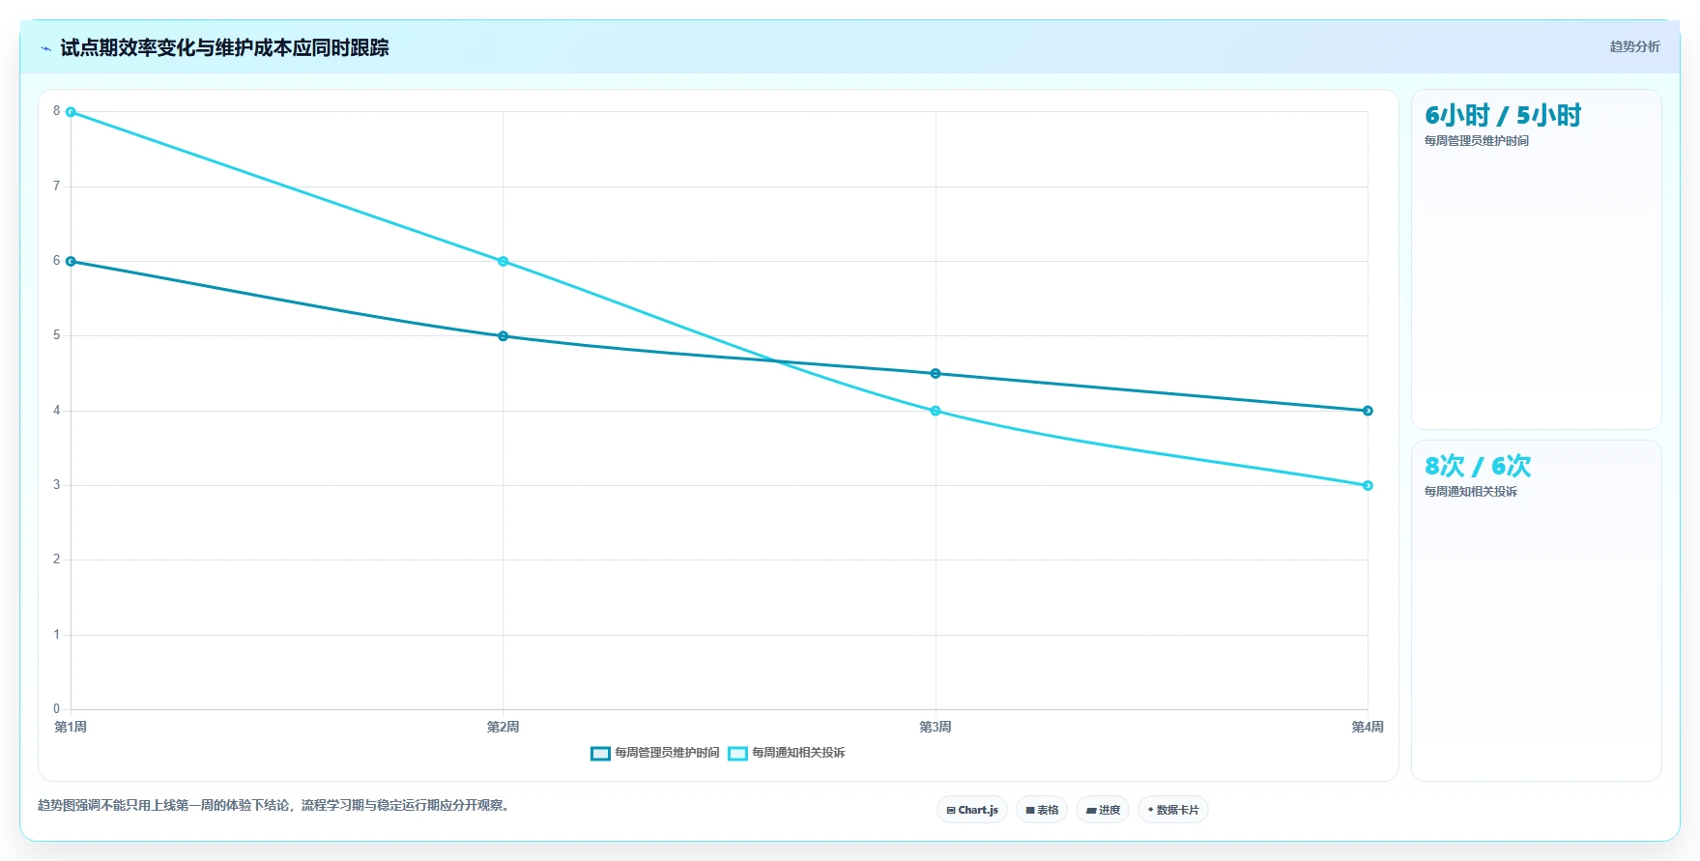Click the y-axis label 2
This screenshot has height=861, width=1700.
(56, 560)
